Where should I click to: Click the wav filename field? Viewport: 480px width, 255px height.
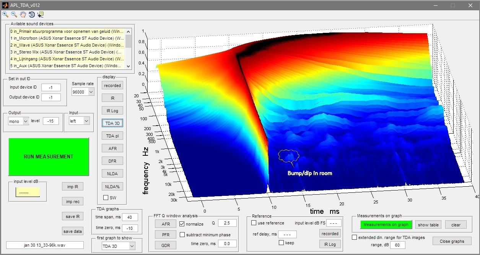[45, 245]
